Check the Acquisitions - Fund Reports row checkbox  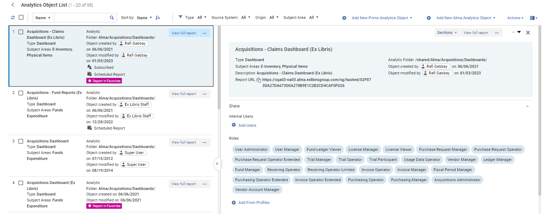click(x=21, y=93)
